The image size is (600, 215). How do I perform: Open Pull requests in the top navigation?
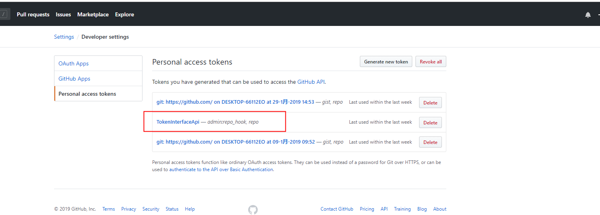[33, 14]
